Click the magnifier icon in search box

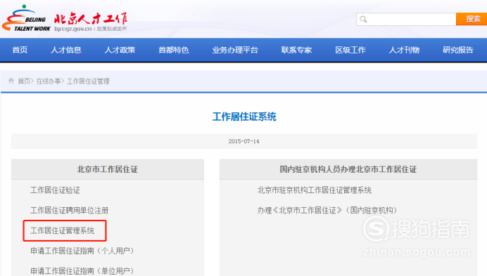(x=363, y=20)
